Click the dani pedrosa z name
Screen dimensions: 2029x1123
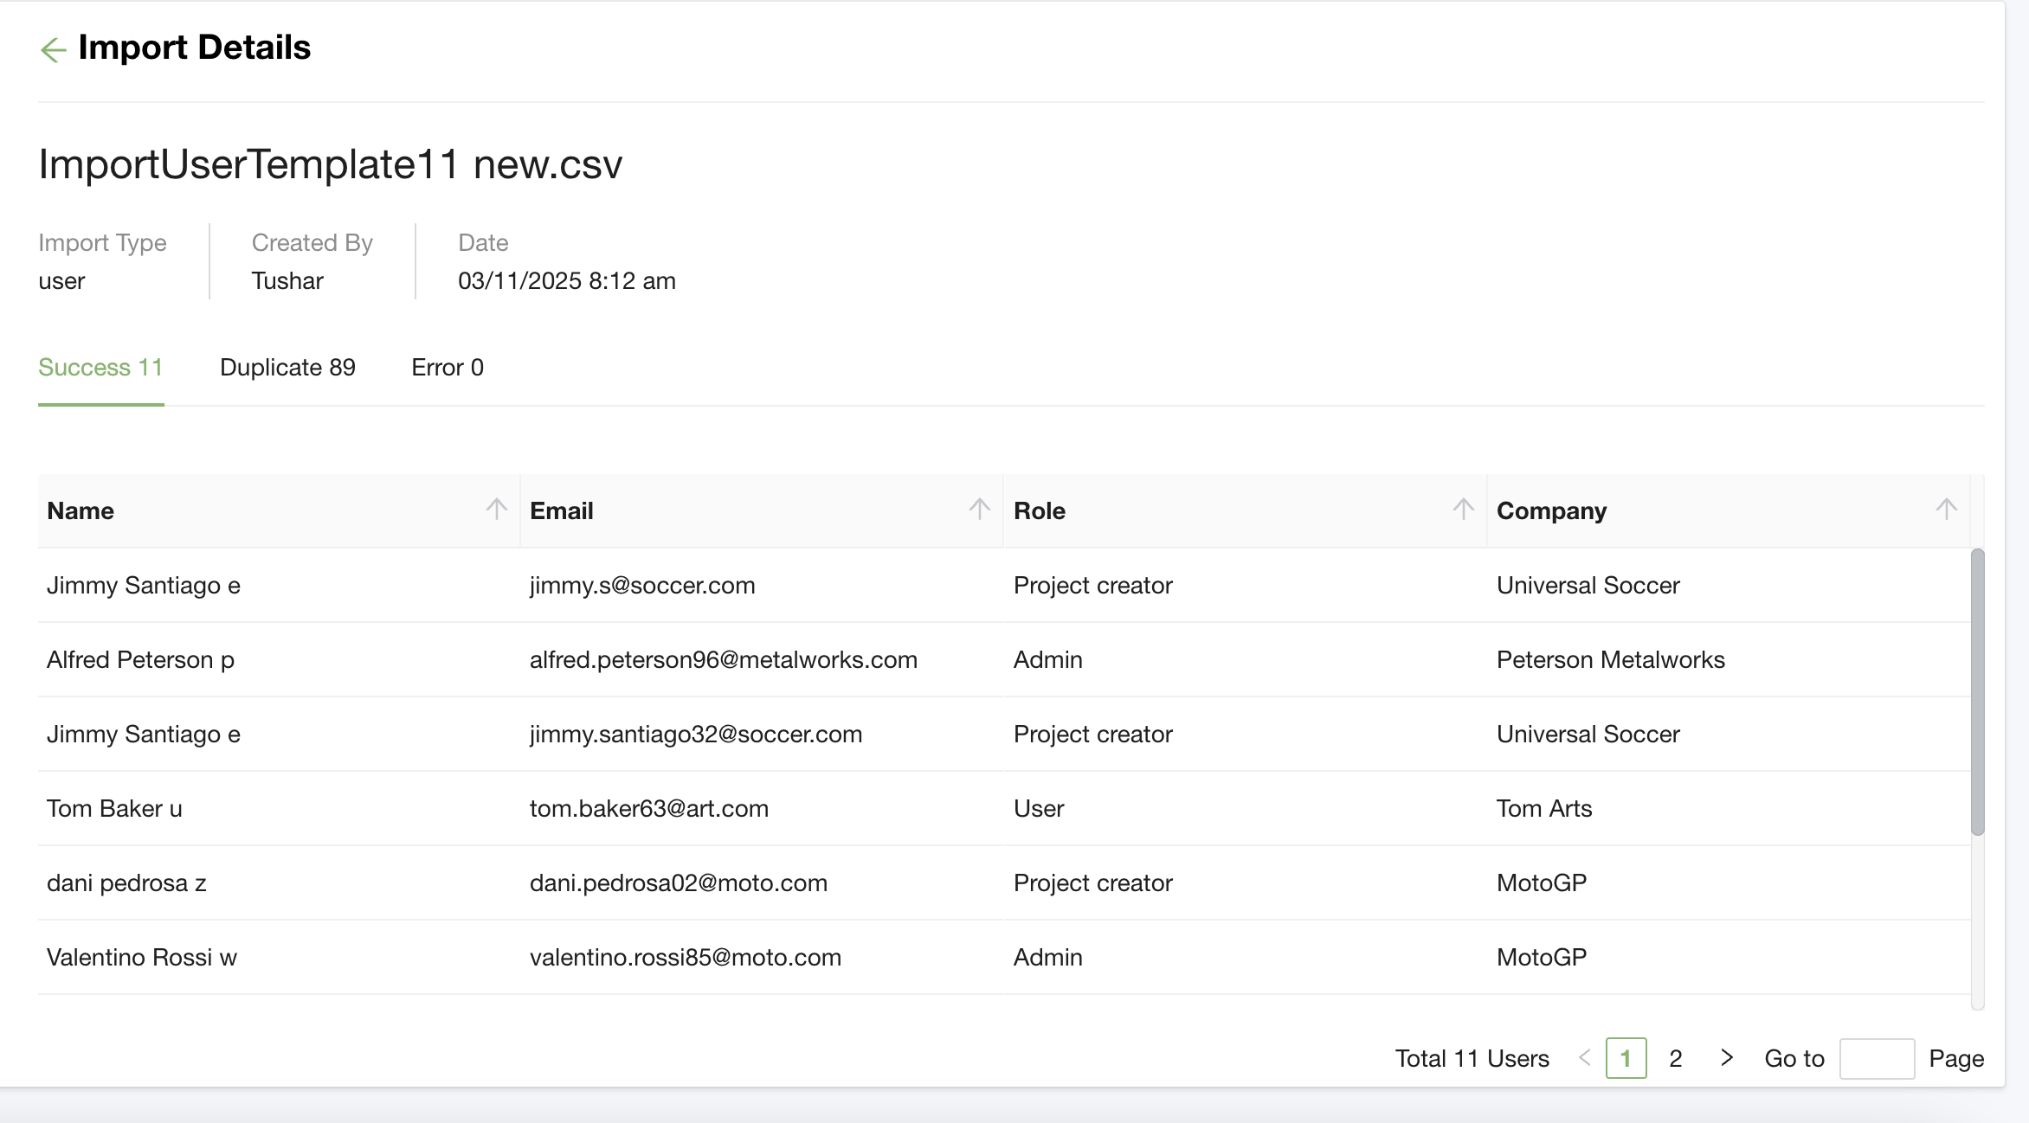[126, 882]
